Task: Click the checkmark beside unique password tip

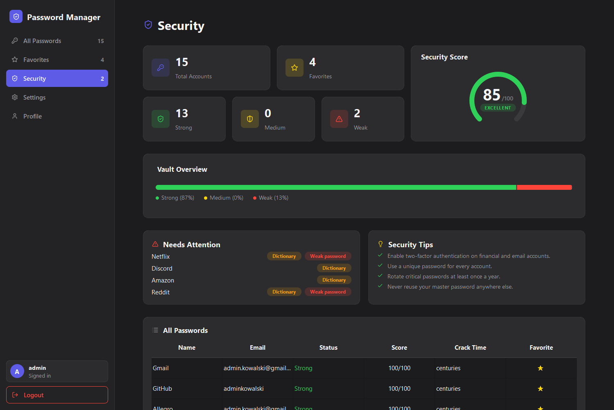Action: (380, 265)
